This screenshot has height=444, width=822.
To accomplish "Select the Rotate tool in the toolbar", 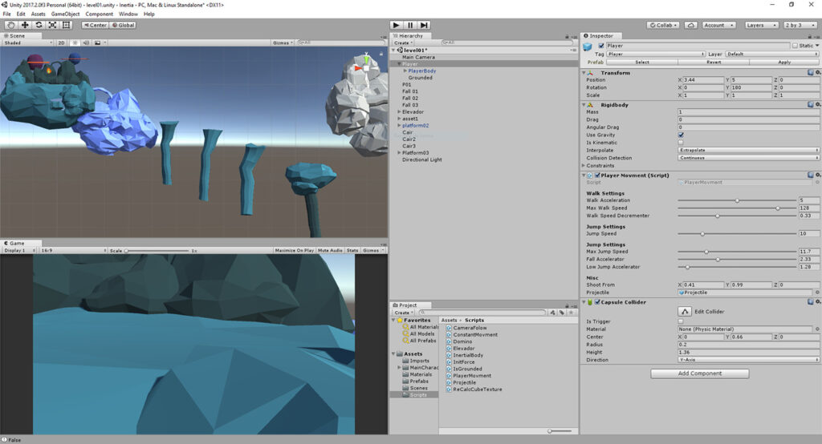I will (39, 25).
